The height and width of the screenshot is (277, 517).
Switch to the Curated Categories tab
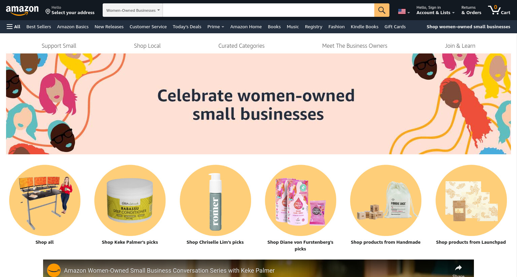(241, 46)
